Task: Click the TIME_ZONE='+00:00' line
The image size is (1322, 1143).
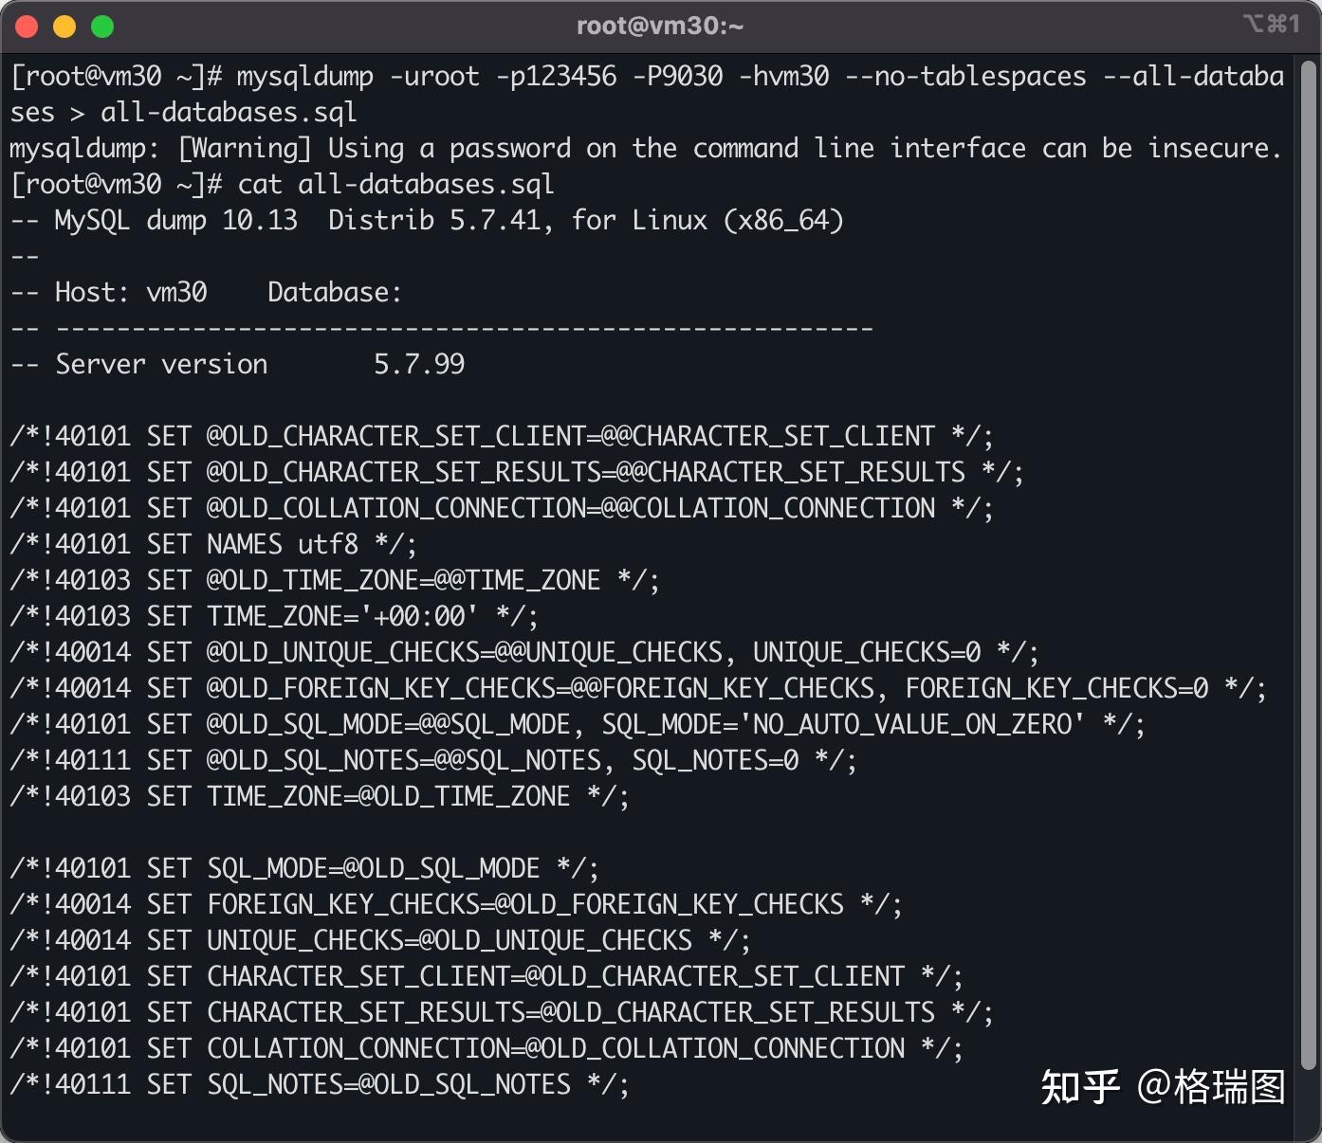Action: (274, 616)
